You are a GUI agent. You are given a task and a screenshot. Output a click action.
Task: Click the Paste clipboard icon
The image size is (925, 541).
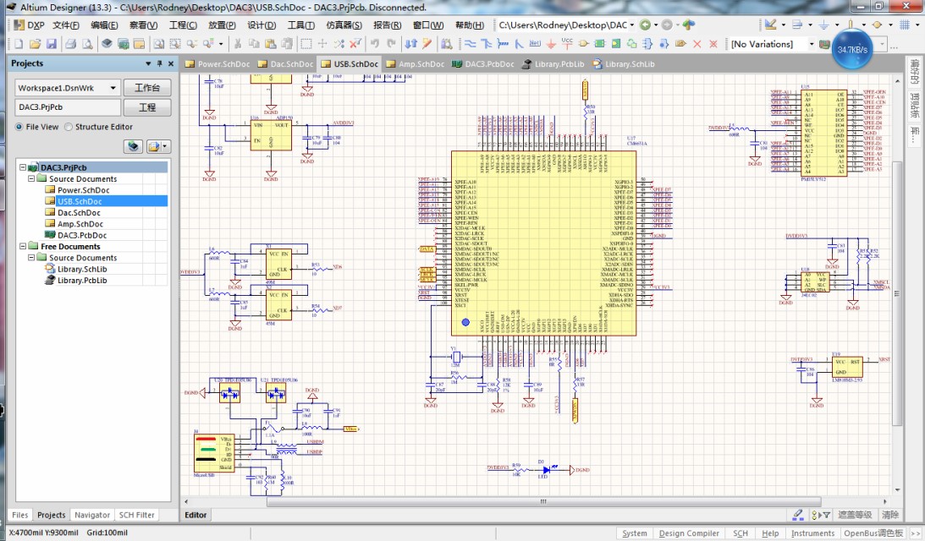(x=271, y=44)
